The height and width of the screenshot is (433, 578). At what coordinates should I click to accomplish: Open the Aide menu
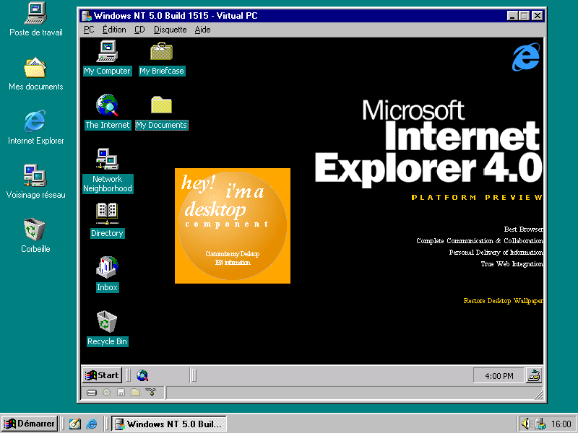click(x=202, y=30)
